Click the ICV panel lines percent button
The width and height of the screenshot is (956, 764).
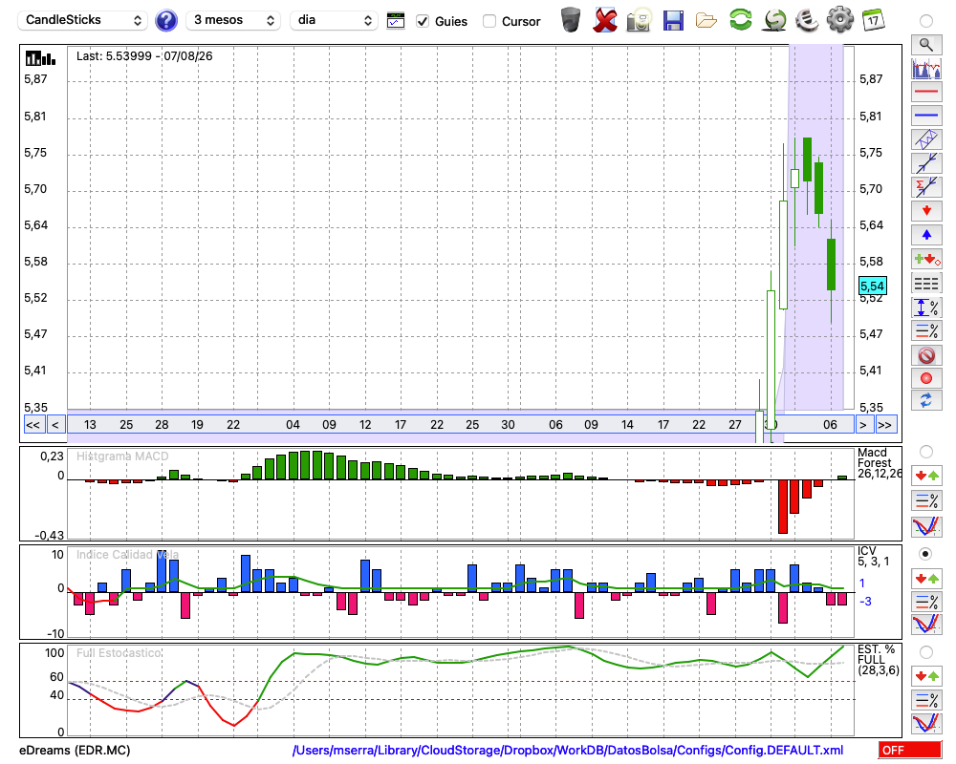click(926, 602)
